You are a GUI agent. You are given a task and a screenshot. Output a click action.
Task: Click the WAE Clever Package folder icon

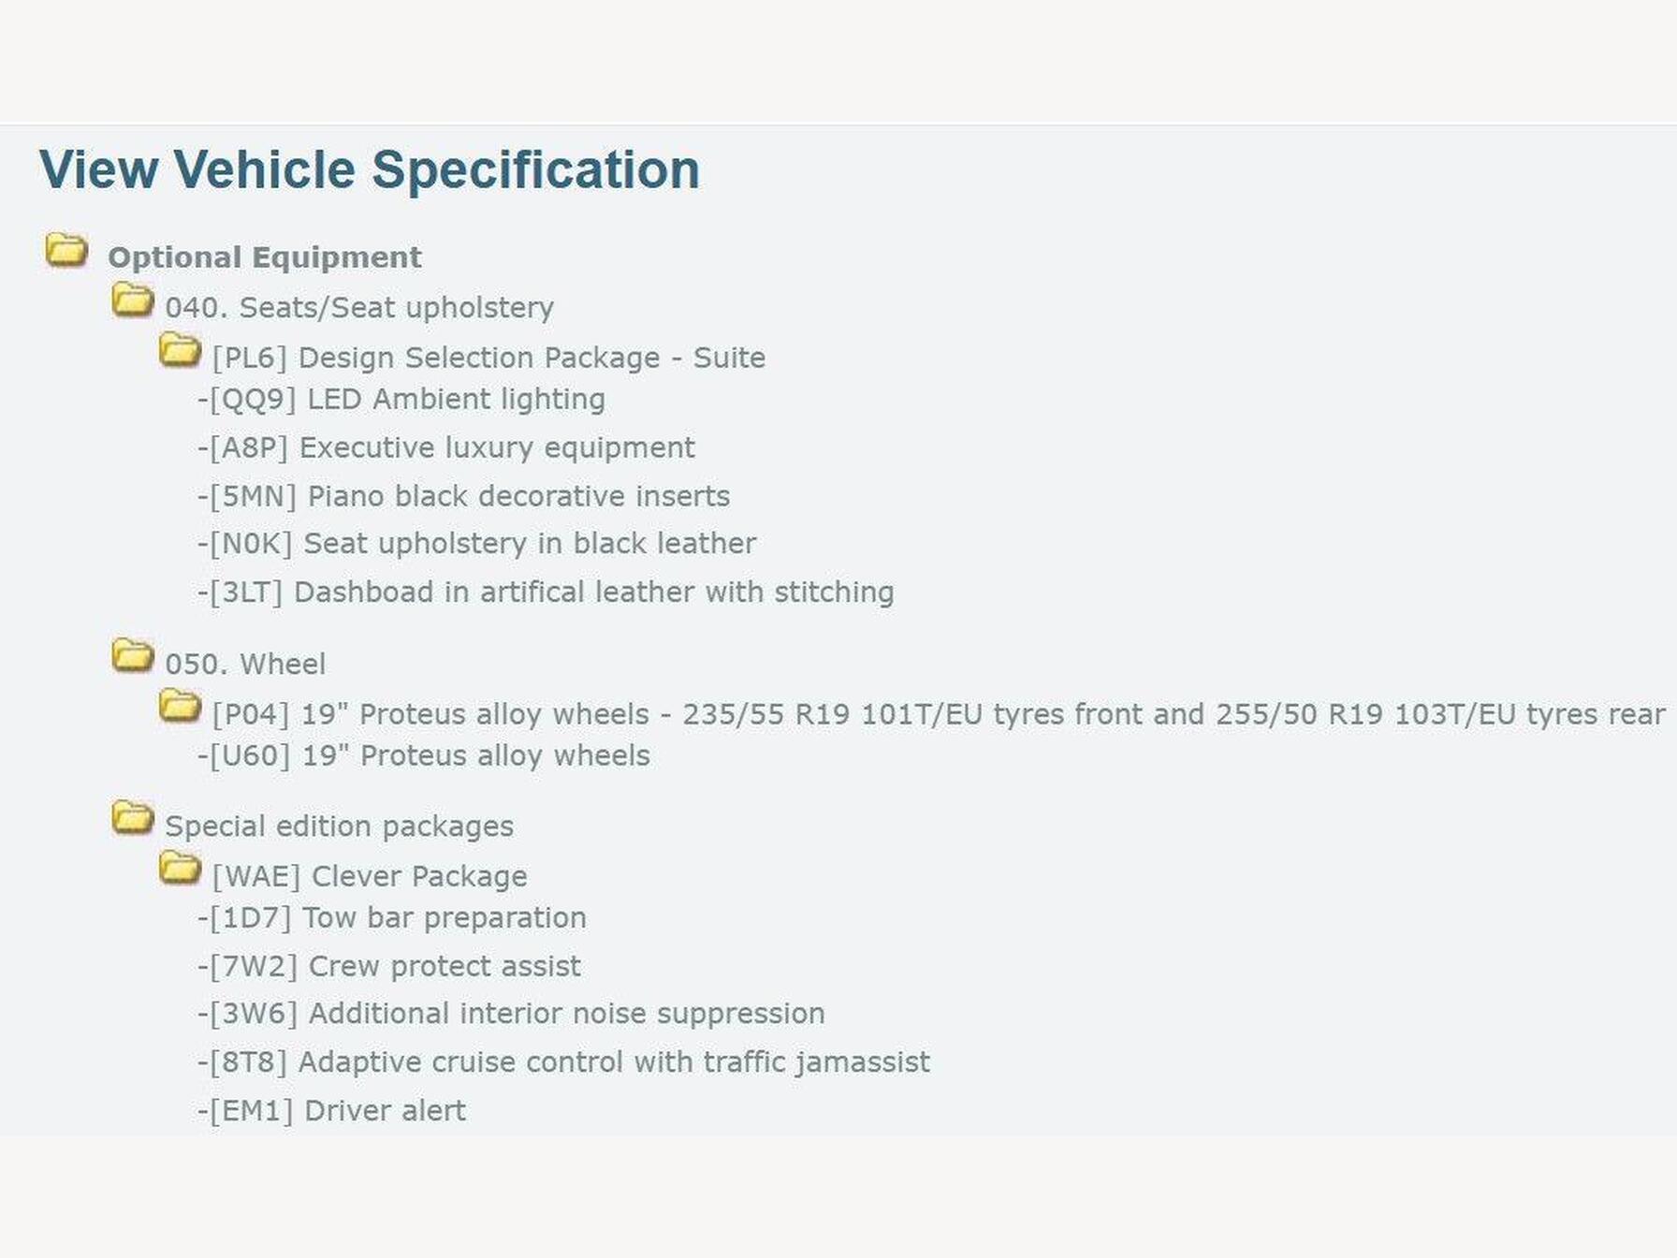click(180, 870)
